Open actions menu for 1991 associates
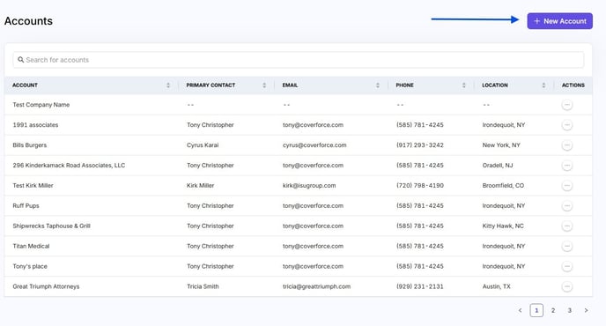606x326 pixels. (x=567, y=125)
